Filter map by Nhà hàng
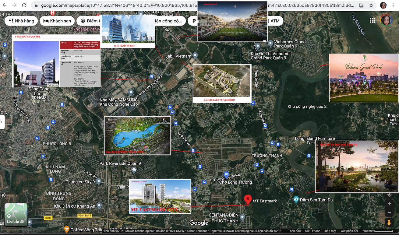 coord(21,21)
